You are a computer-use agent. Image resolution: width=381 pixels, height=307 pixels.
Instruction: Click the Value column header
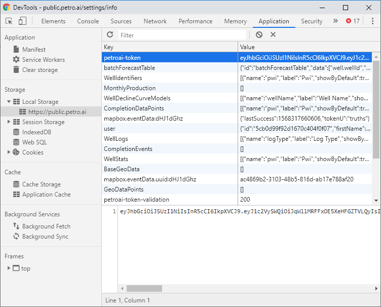click(x=309, y=47)
